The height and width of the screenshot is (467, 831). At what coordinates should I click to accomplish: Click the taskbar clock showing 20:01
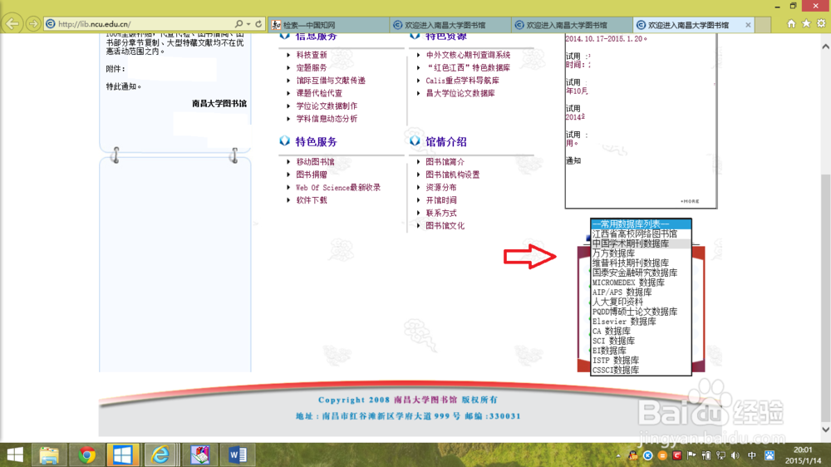point(803,455)
